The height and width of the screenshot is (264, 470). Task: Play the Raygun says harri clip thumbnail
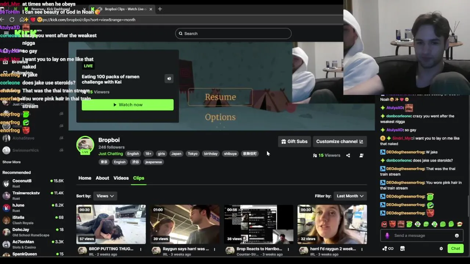click(x=185, y=224)
